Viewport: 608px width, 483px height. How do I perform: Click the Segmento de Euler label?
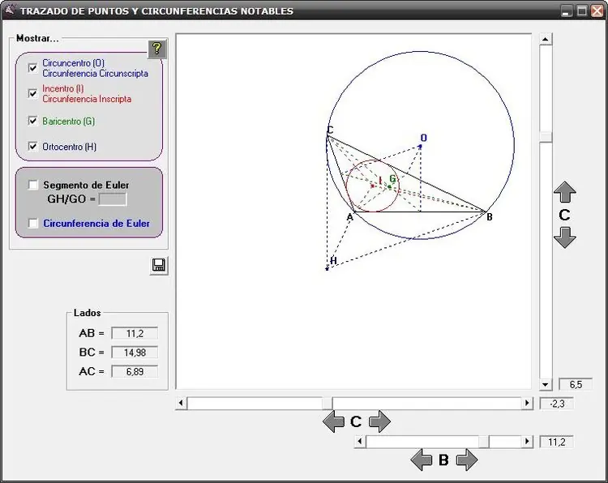pyautogui.click(x=86, y=185)
